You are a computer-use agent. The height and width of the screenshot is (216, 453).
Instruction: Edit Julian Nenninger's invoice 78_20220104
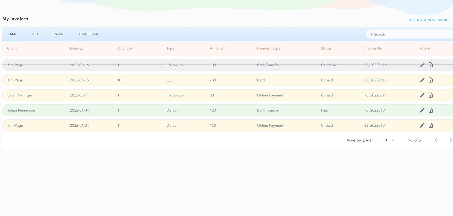[x=422, y=110]
